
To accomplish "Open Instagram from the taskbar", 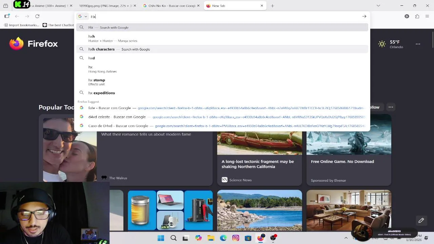I will point(236,238).
